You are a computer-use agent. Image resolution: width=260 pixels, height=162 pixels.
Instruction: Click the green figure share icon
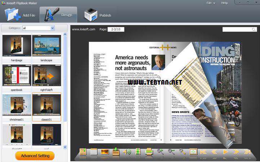point(138,152)
